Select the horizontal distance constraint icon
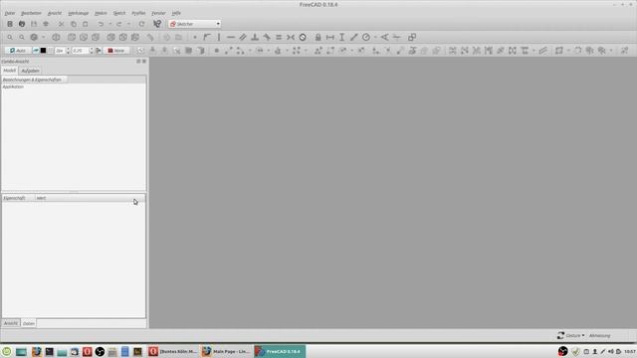The width and height of the screenshot is (637, 358). click(330, 38)
